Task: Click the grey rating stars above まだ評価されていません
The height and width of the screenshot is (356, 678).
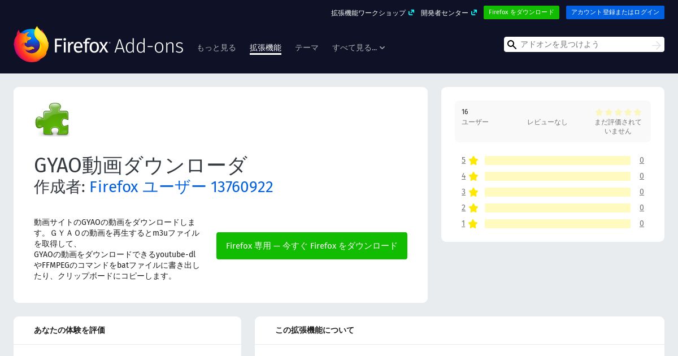Action: (x=618, y=112)
